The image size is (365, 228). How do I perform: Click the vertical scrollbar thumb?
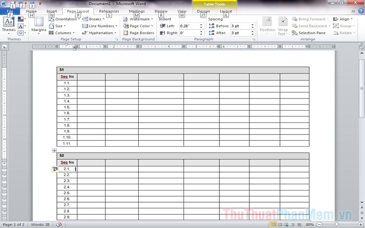click(362, 89)
